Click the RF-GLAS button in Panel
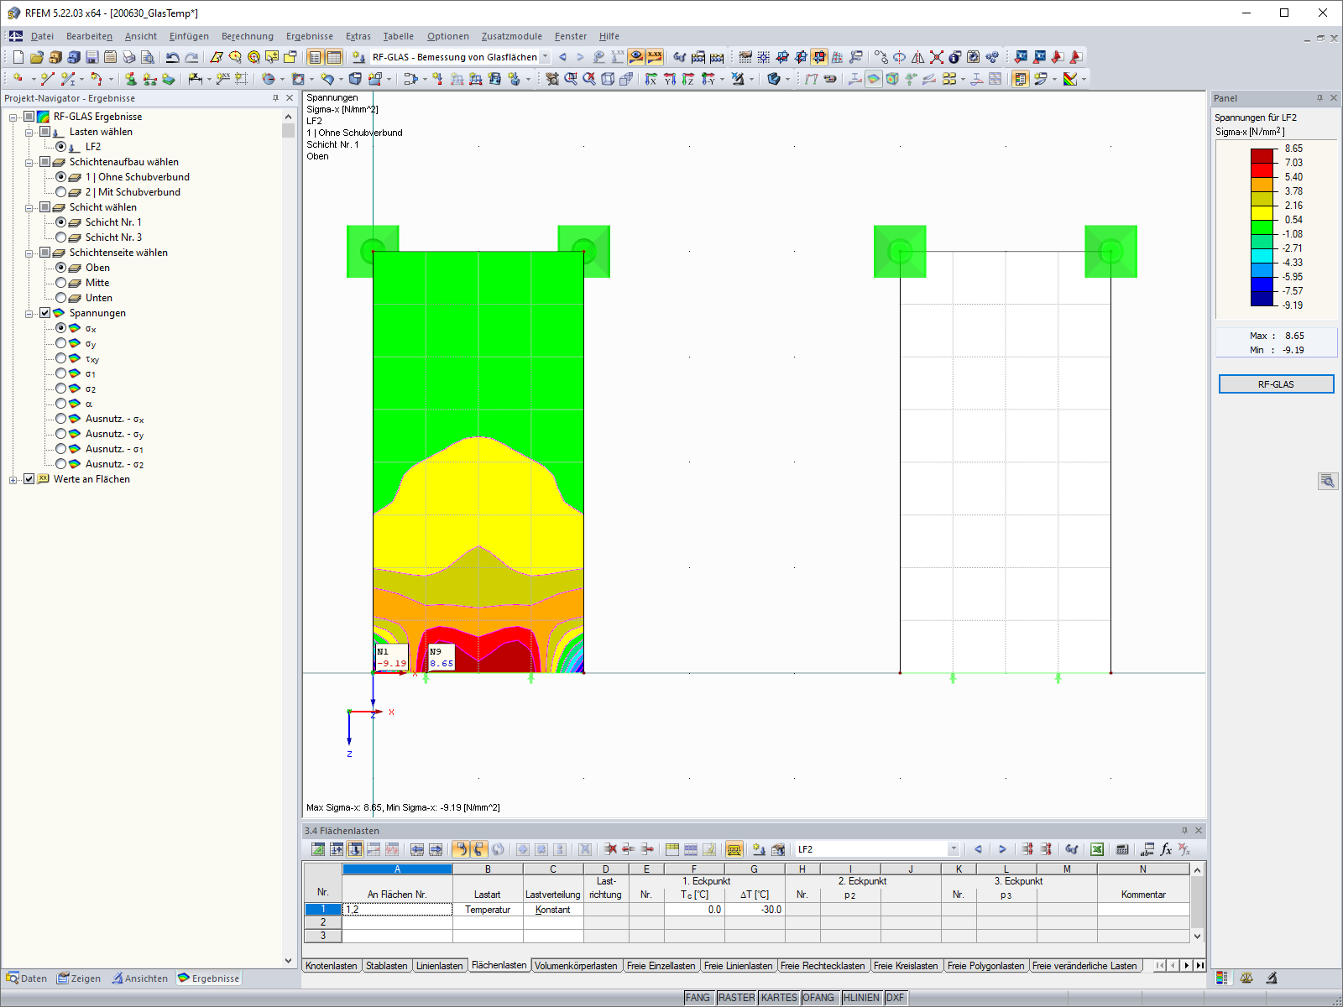The width and height of the screenshot is (1343, 1007). click(x=1276, y=384)
